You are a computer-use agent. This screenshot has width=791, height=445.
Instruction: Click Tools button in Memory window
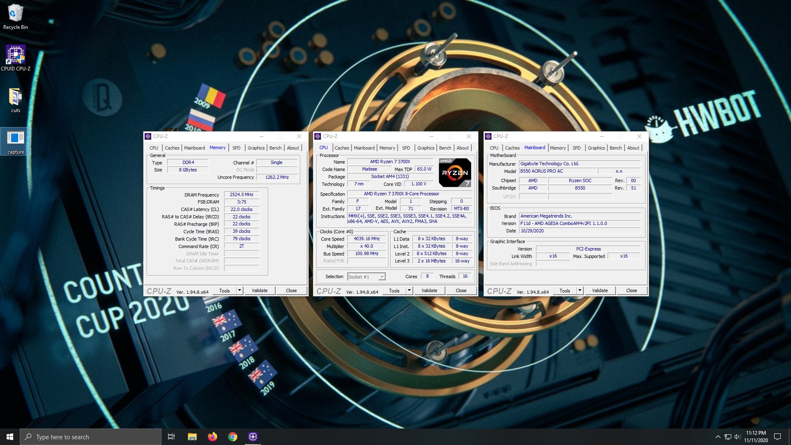[225, 290]
